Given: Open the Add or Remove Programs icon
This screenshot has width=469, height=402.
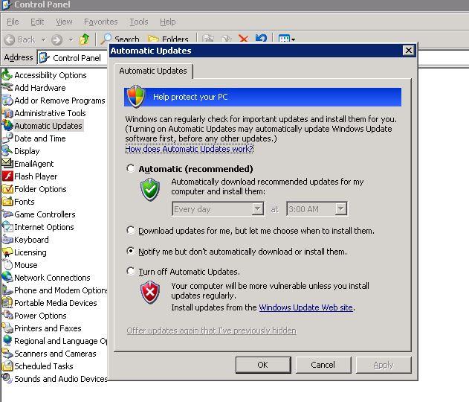Looking at the screenshot, I should pyautogui.click(x=7, y=100).
